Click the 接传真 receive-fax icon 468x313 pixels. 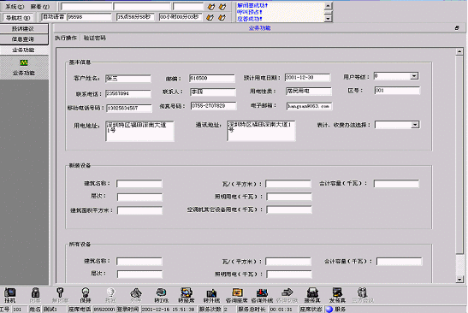312,292
